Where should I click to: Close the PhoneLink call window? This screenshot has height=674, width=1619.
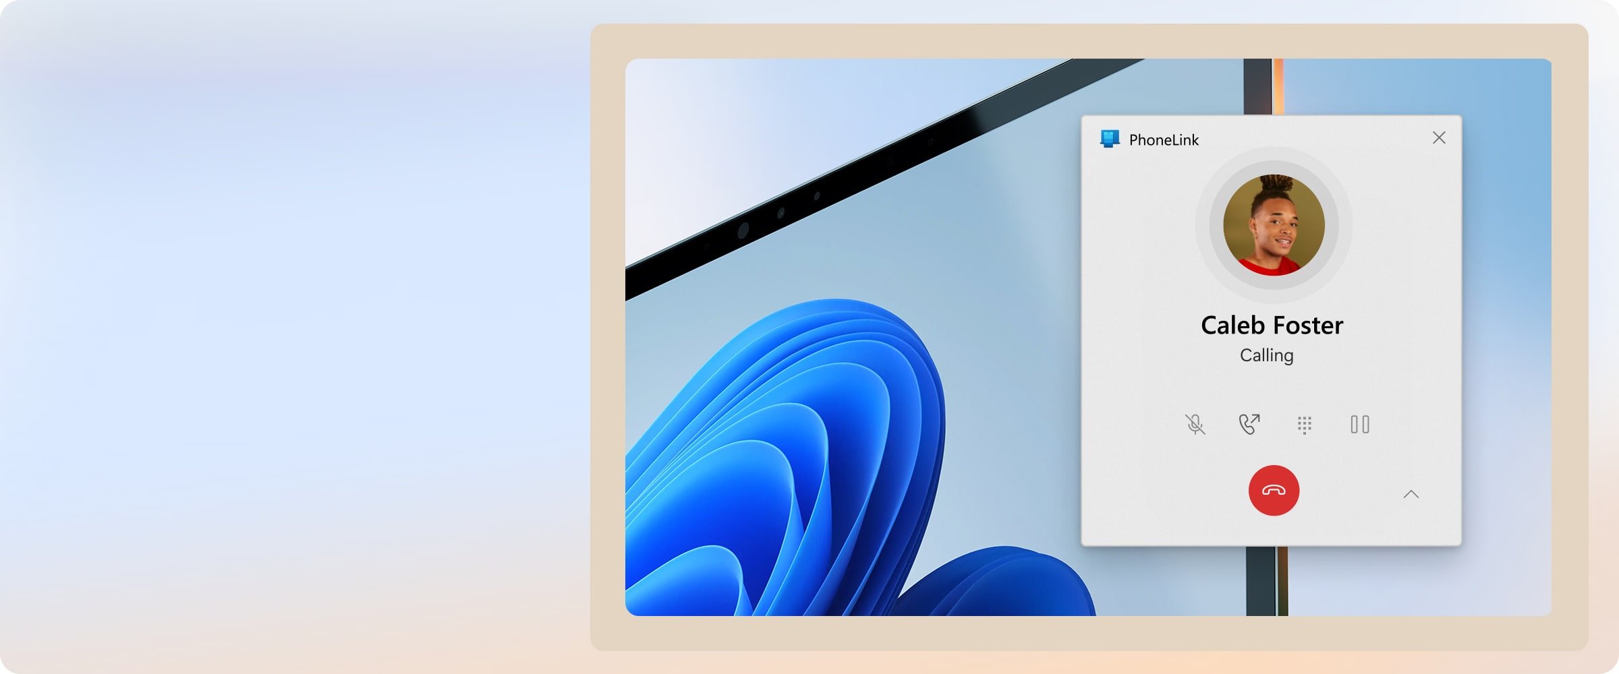coord(1438,138)
